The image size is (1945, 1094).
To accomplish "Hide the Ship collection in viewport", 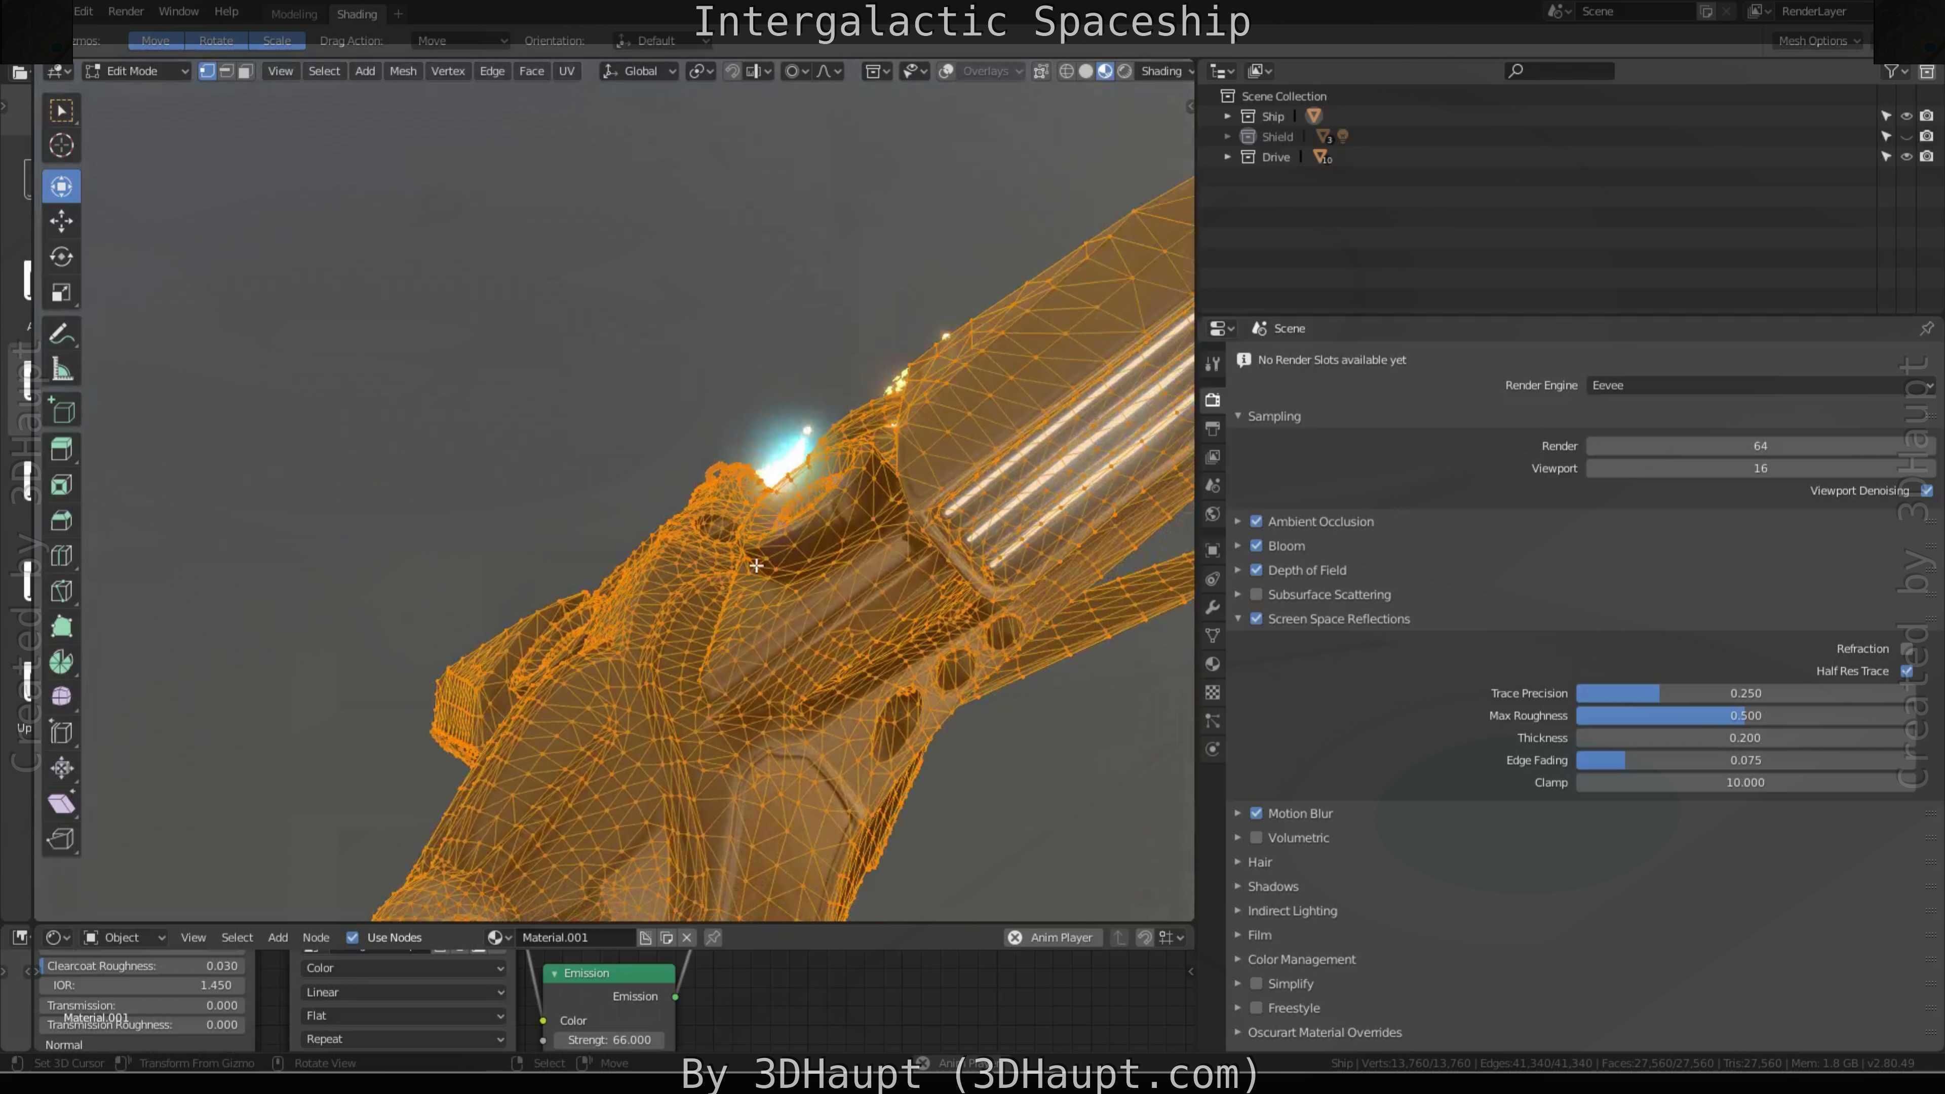I will (1907, 116).
